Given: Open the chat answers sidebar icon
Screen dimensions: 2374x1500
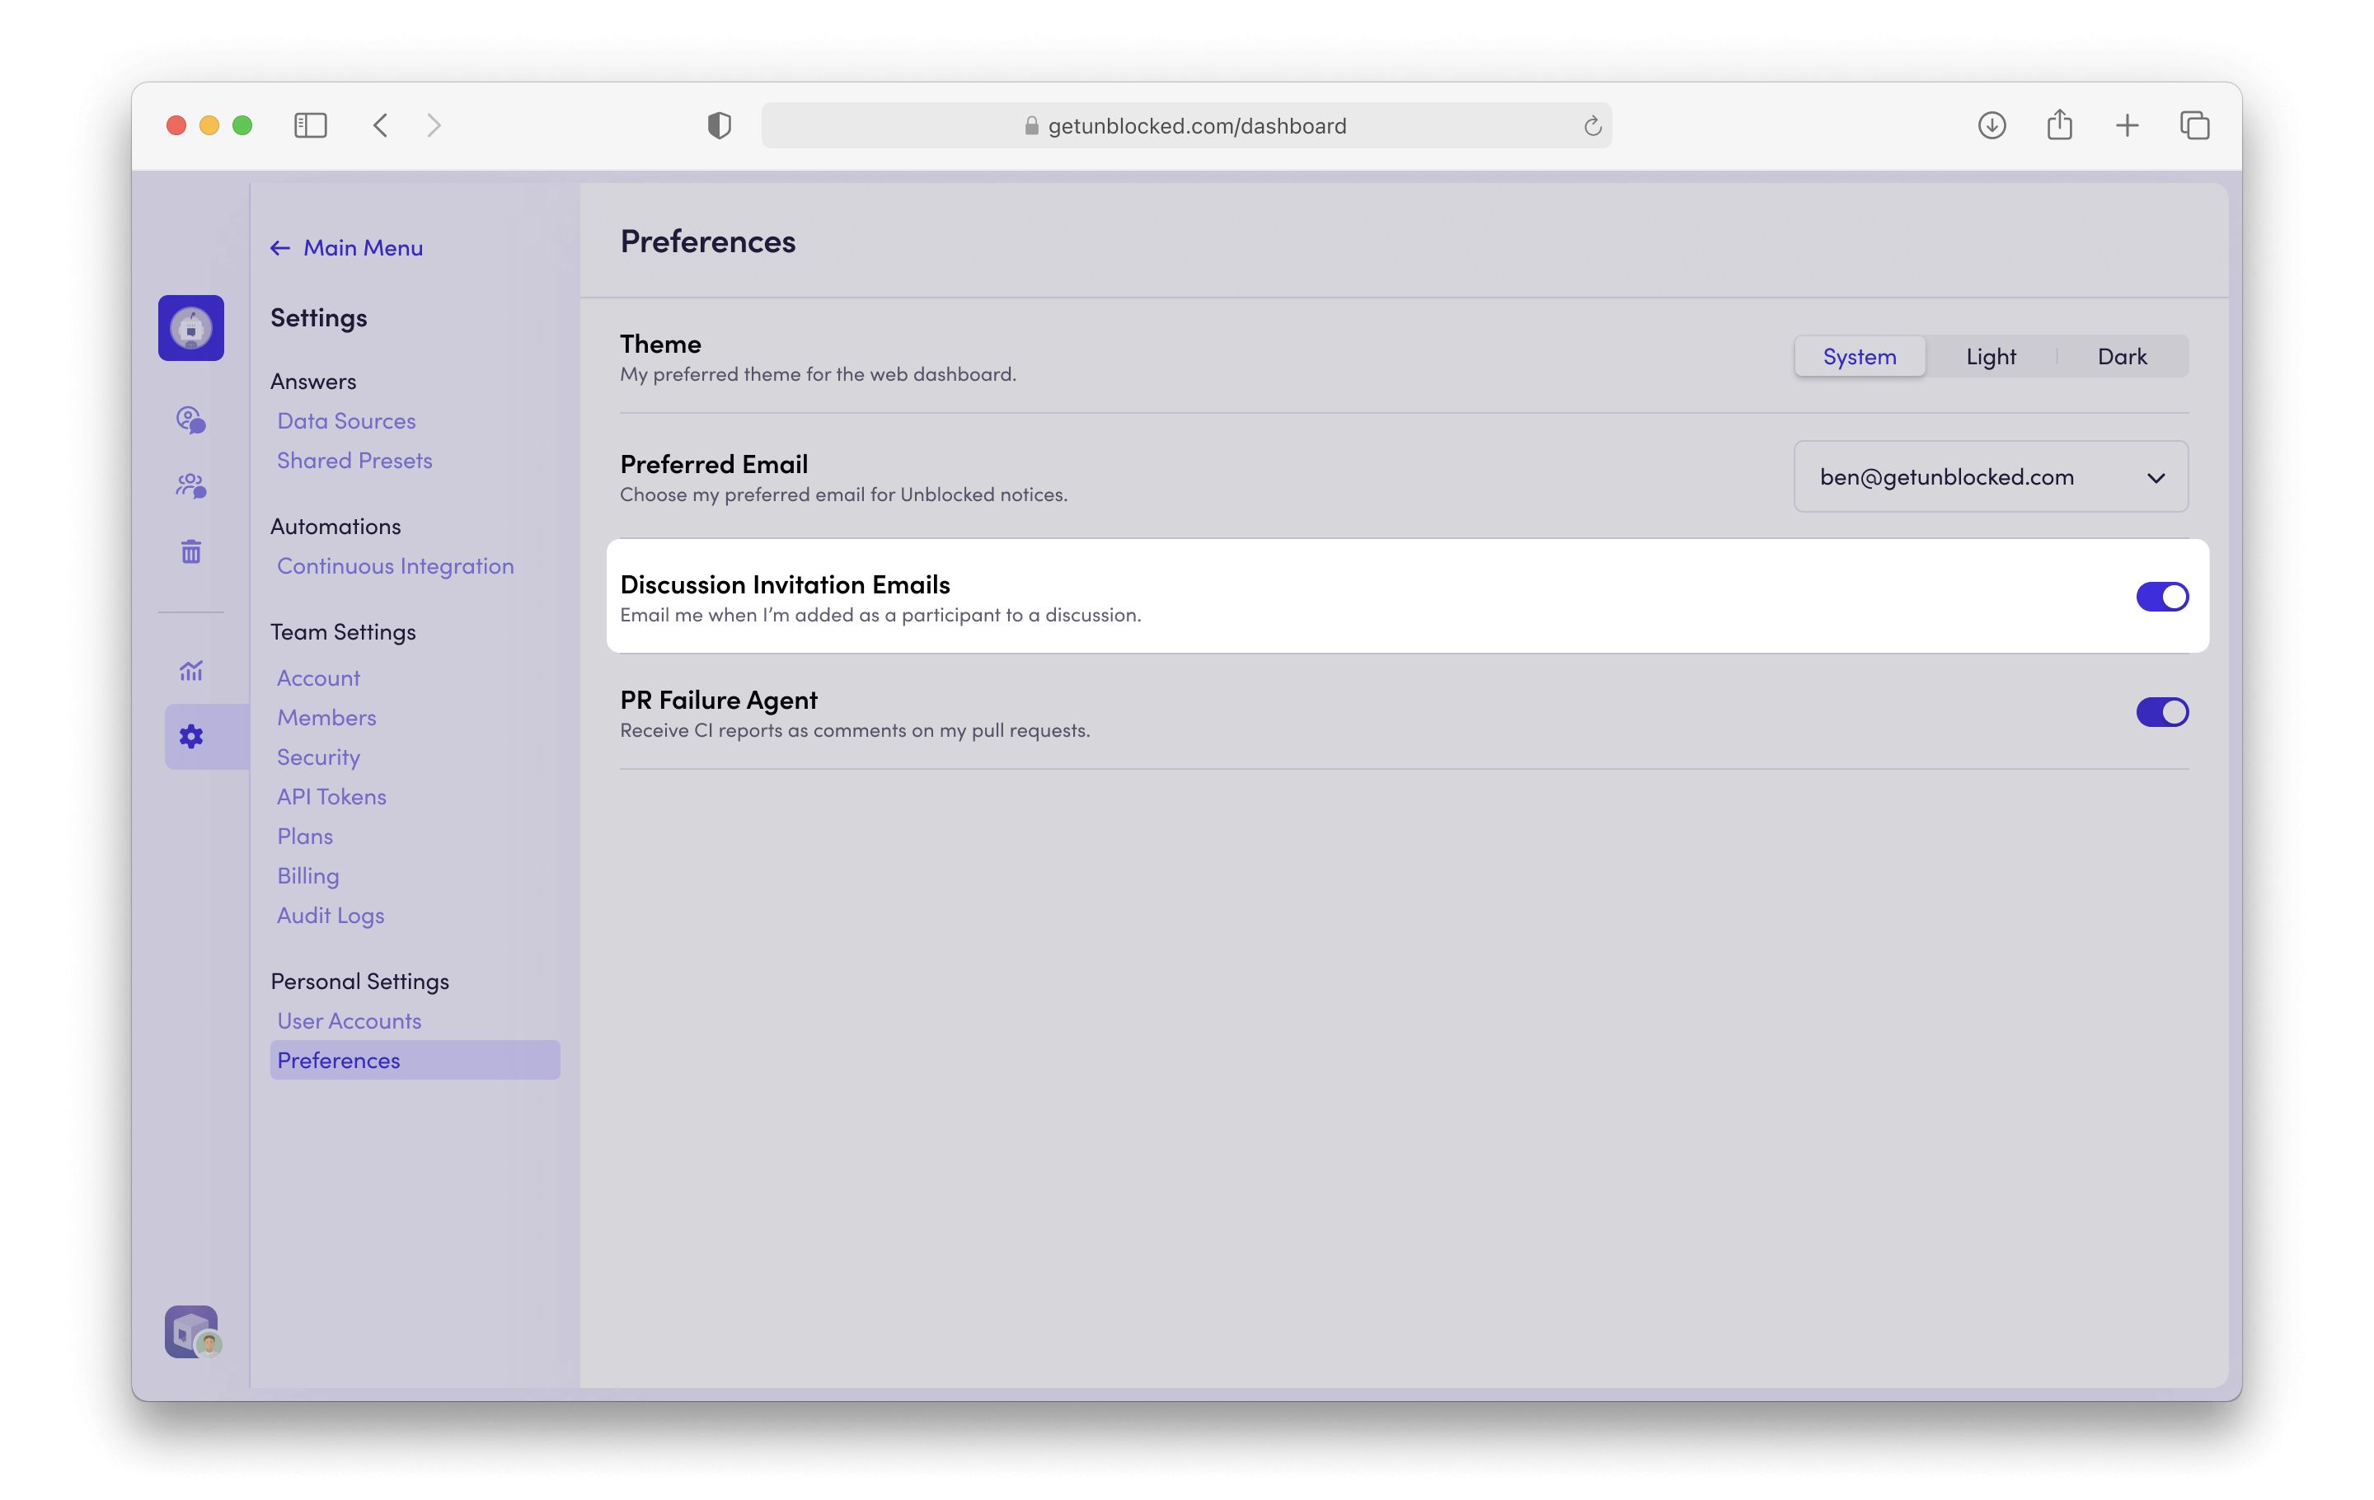Looking at the screenshot, I should pyautogui.click(x=190, y=420).
